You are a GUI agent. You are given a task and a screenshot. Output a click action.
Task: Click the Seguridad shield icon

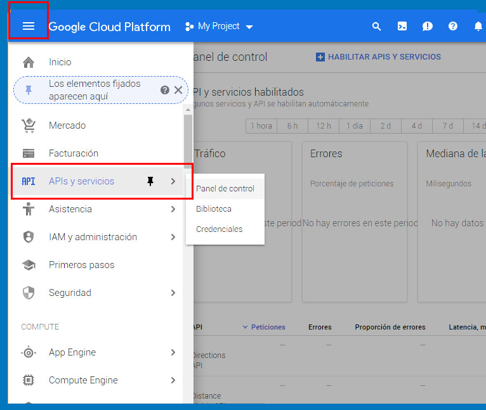29,293
